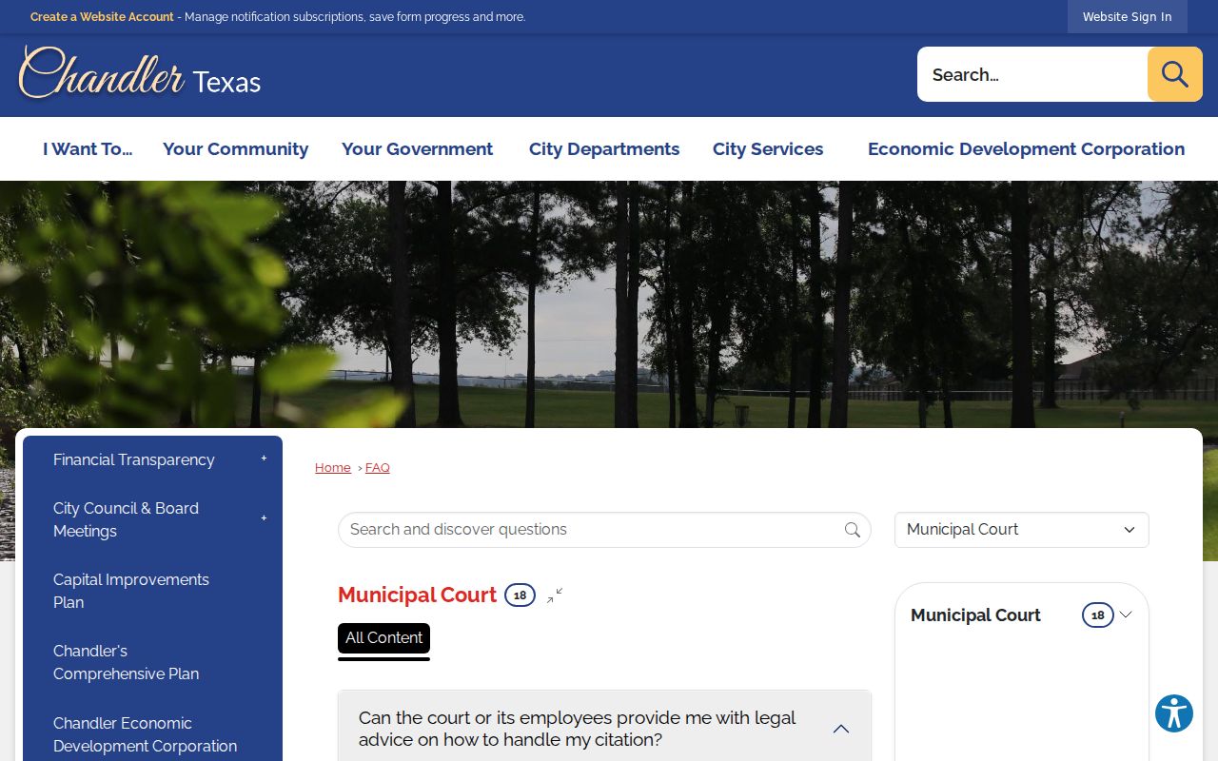The image size is (1218, 761).
Task: Click the Municipal Court red heading
Action: click(417, 595)
